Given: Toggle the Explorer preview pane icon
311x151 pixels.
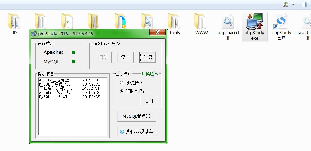Looking at the screenshot, I should point(305,4).
